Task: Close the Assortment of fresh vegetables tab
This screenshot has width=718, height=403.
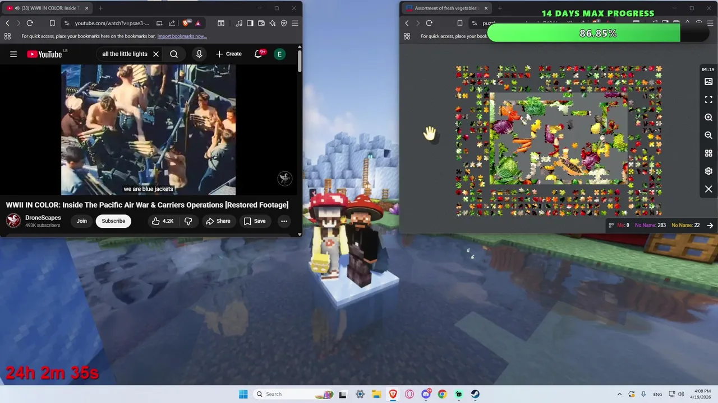Action: click(486, 8)
